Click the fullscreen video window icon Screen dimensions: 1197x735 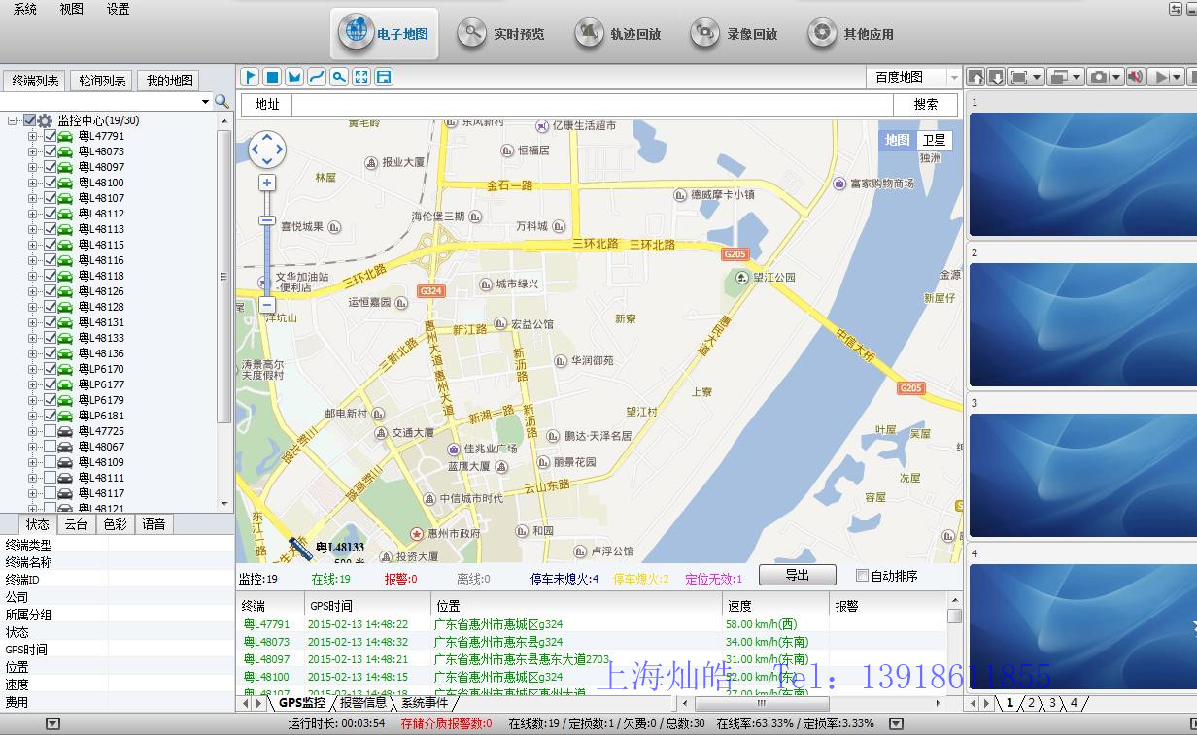click(1018, 77)
